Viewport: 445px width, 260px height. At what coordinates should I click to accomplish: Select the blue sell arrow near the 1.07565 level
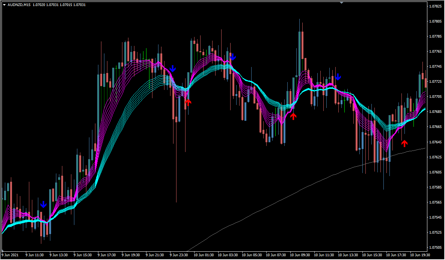coord(43,205)
